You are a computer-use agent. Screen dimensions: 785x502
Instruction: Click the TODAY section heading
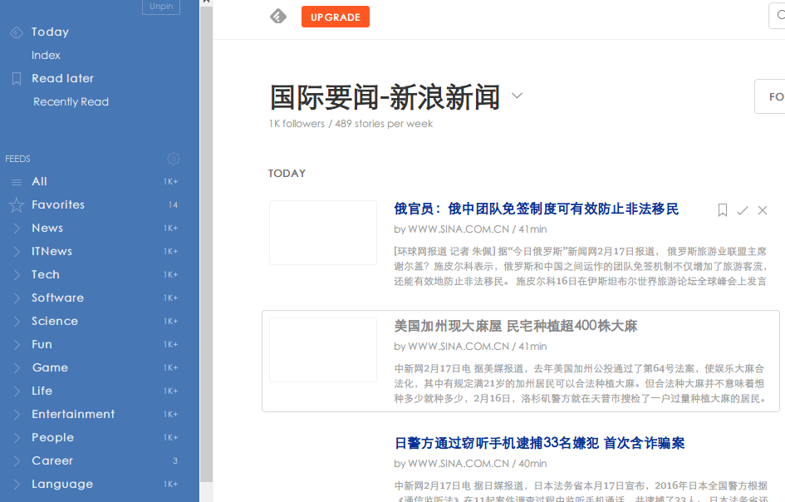pos(287,174)
